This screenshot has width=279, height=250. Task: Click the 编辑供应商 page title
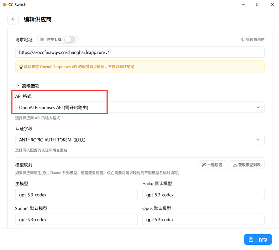[38, 19]
